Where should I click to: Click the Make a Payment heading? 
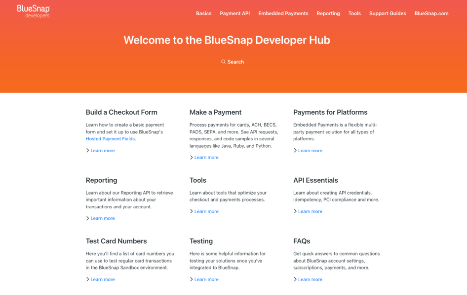pyautogui.click(x=216, y=112)
